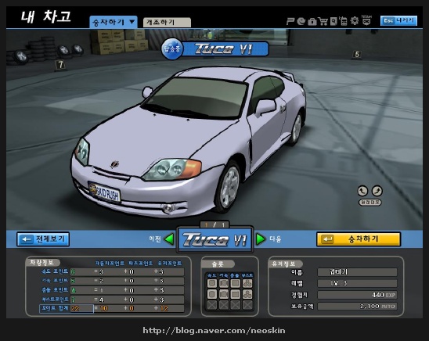The image size is (429, 341).
Task: Click the pill button under rotate arrows
Action: [x=370, y=203]
